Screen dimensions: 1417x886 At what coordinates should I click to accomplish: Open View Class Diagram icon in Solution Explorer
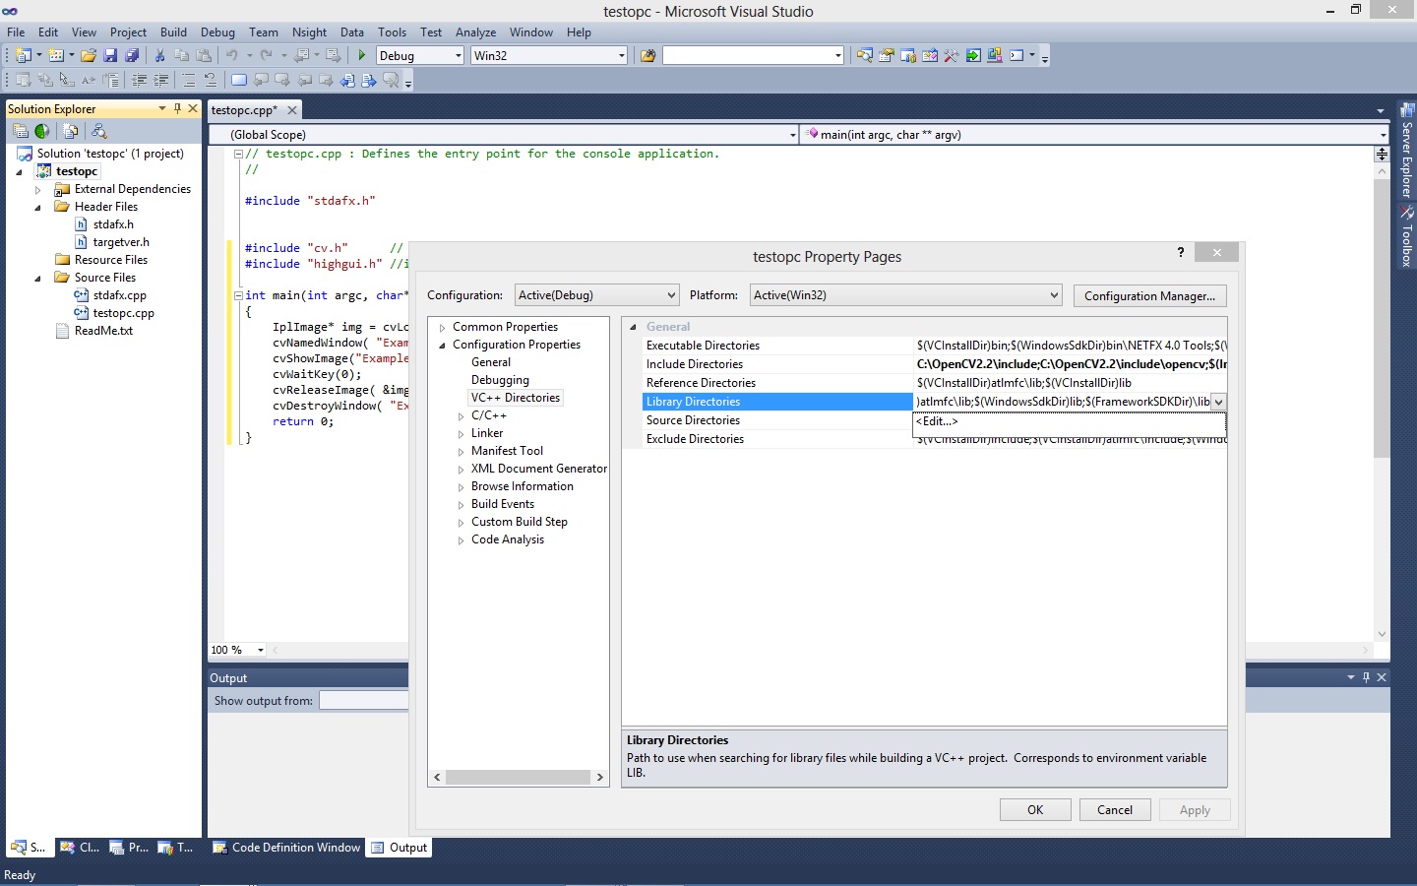point(98,131)
